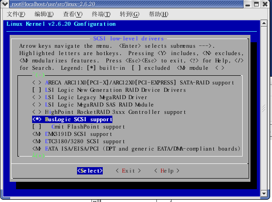Screen dimensions: 272x202
Task: Toggle LSI Logic New Generation RAID checkbox
Action: click(x=37, y=90)
